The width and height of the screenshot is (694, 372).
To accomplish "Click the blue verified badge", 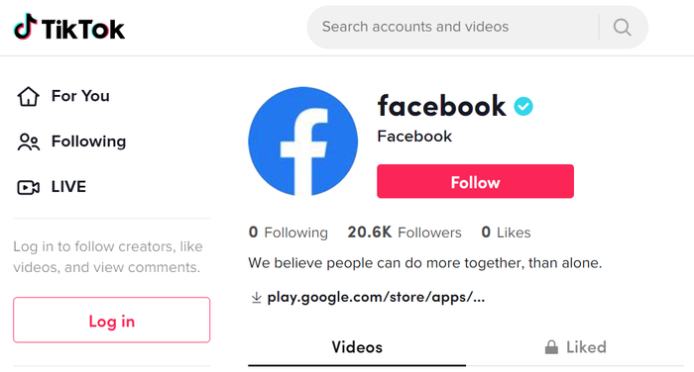I will tap(523, 106).
